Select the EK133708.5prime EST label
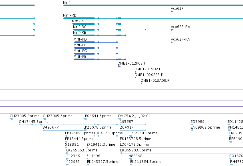The height and width of the screenshot is (166, 243). tap(135, 139)
